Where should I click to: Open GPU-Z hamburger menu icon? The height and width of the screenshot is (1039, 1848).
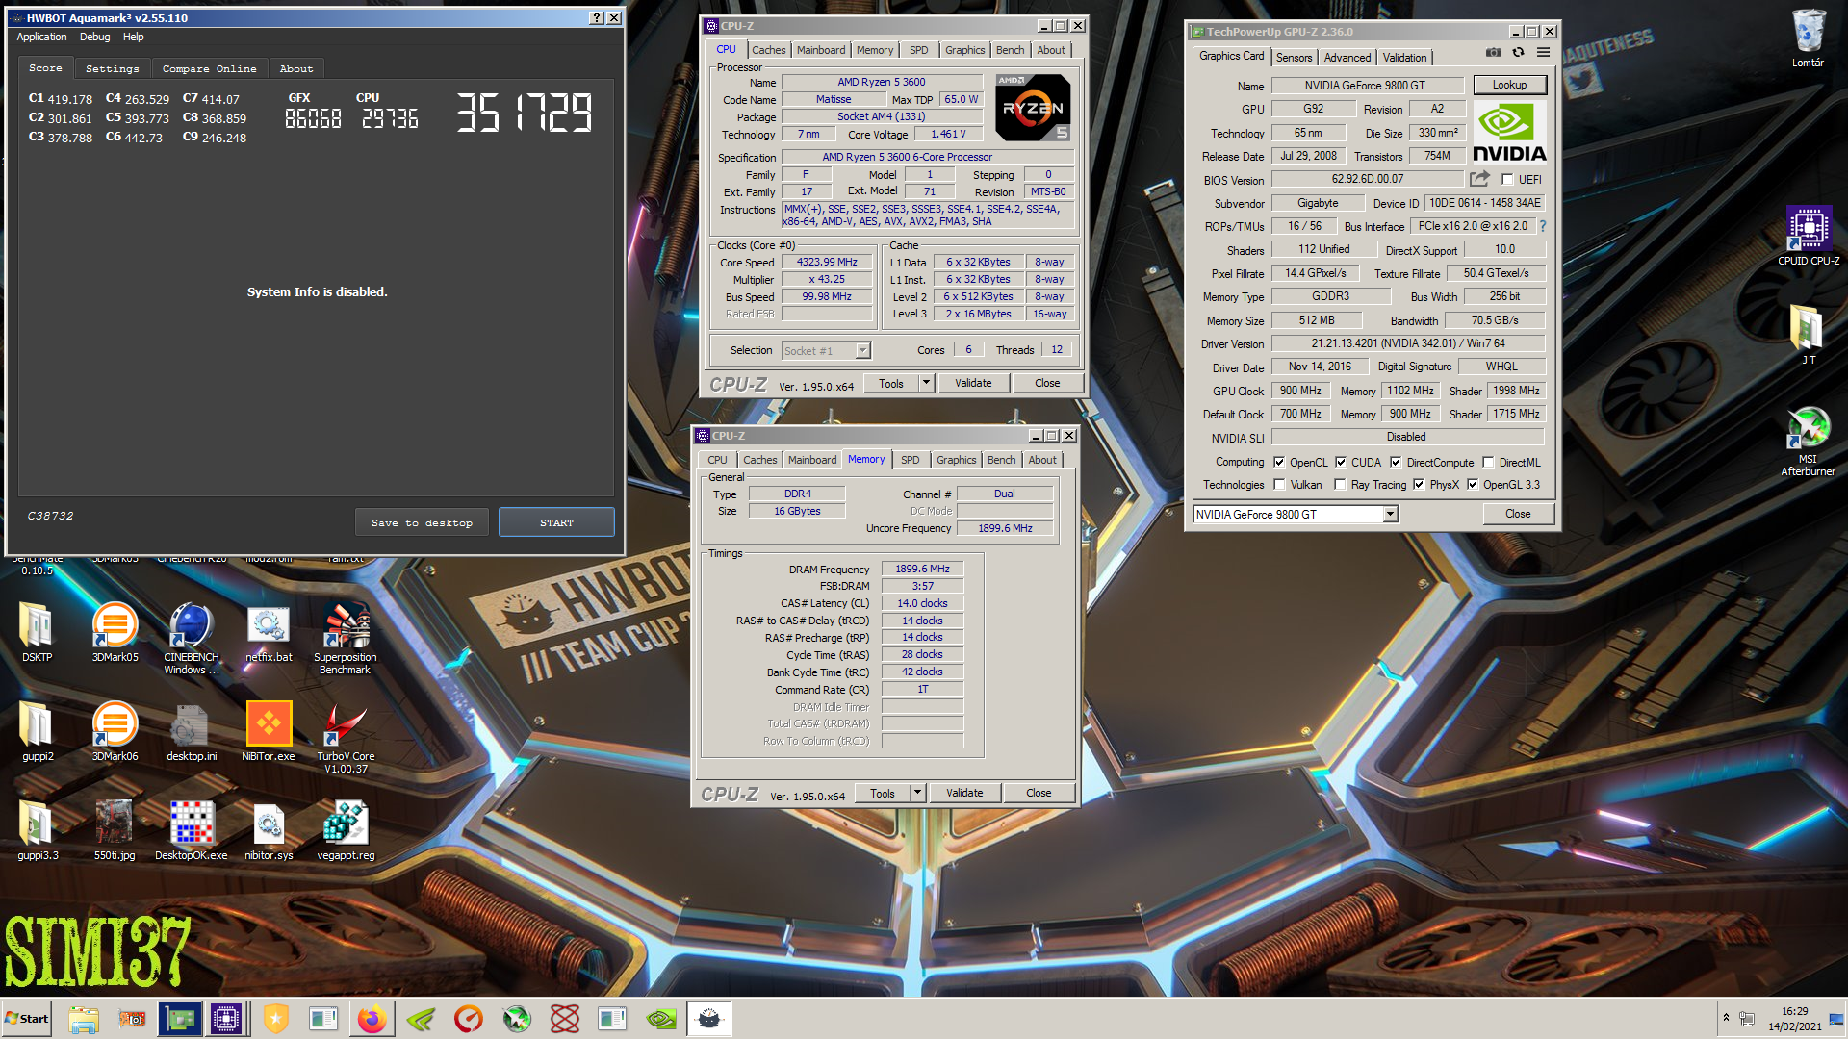point(1543,53)
